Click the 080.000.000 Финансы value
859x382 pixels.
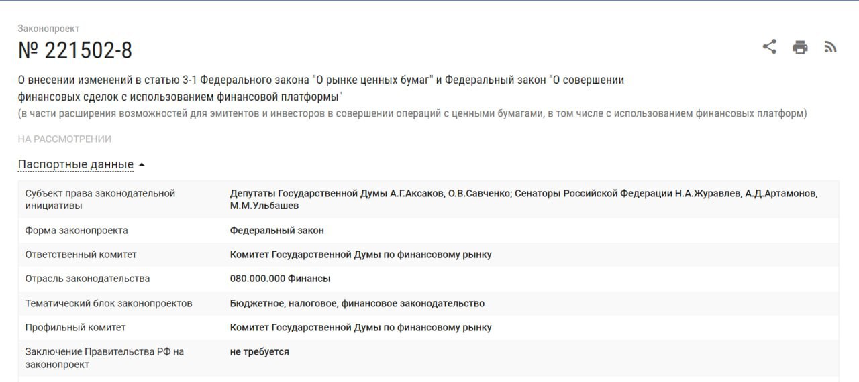tap(280, 279)
